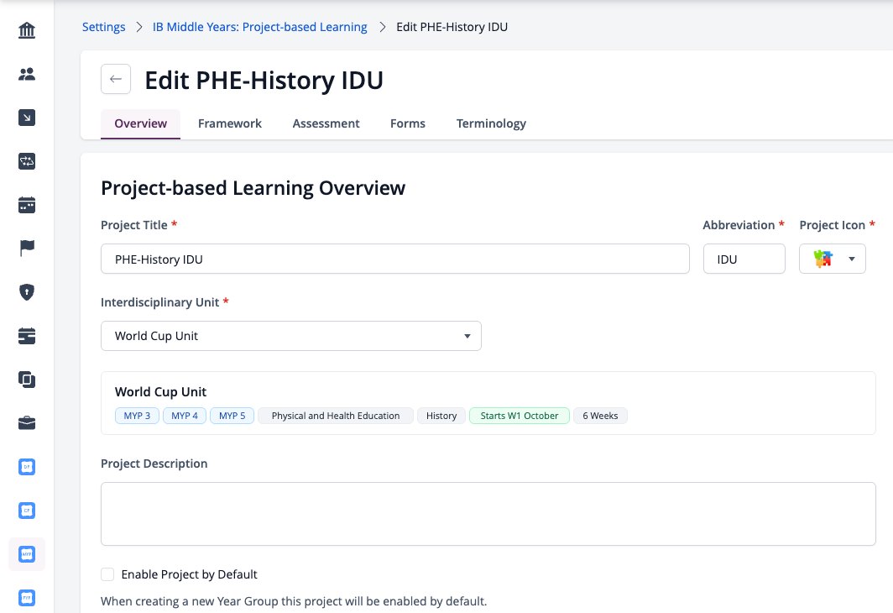This screenshot has height=613, width=893.
Task: Open the institution building icon in sidebar
Action: point(27,30)
